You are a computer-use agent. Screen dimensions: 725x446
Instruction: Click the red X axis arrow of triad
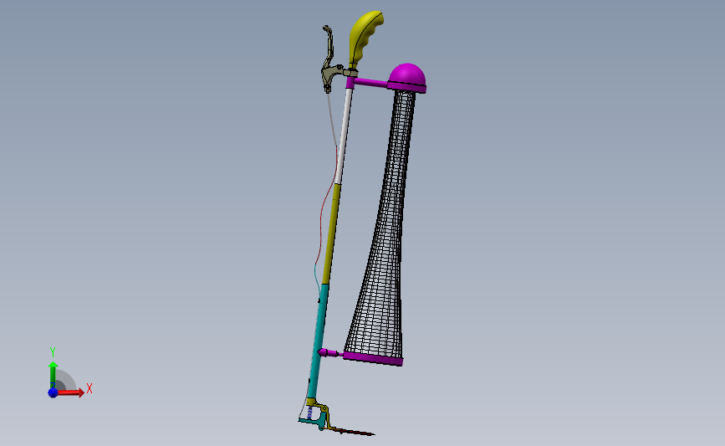tap(71, 392)
